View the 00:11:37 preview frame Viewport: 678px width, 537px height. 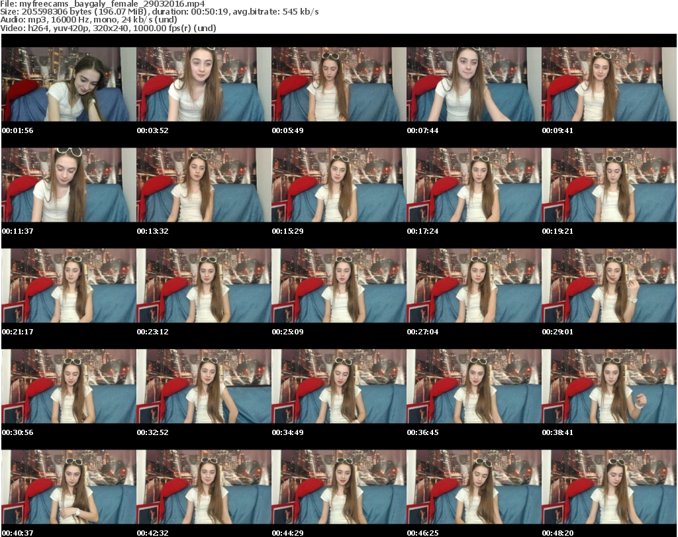pyautogui.click(x=69, y=185)
